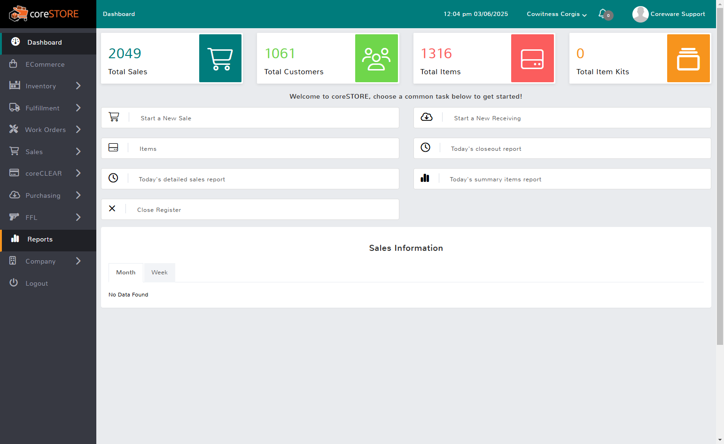Click the Coreware Support username
The image size is (724, 444).
tap(678, 14)
